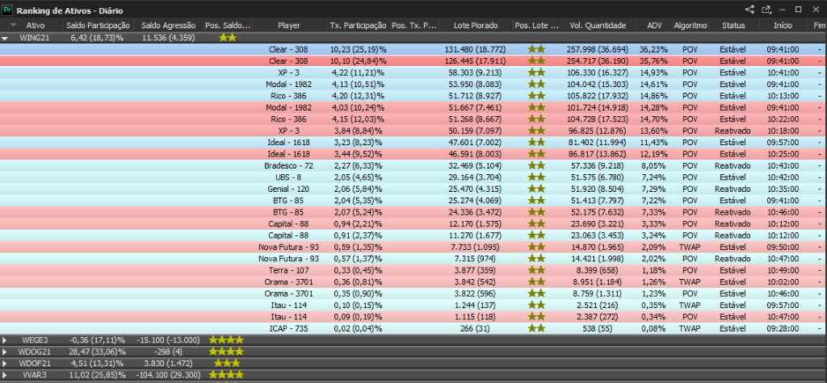Select the Genial - 120 player row
Image resolution: width=827 pixels, height=383 pixels.
(413, 189)
